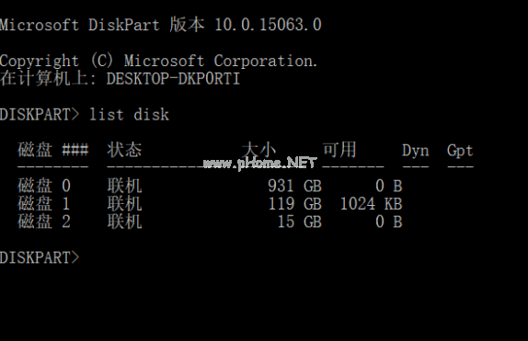This screenshot has height=341, width=528.
Task: Click the Copyright Microsoft Corporation line
Action: click(158, 61)
